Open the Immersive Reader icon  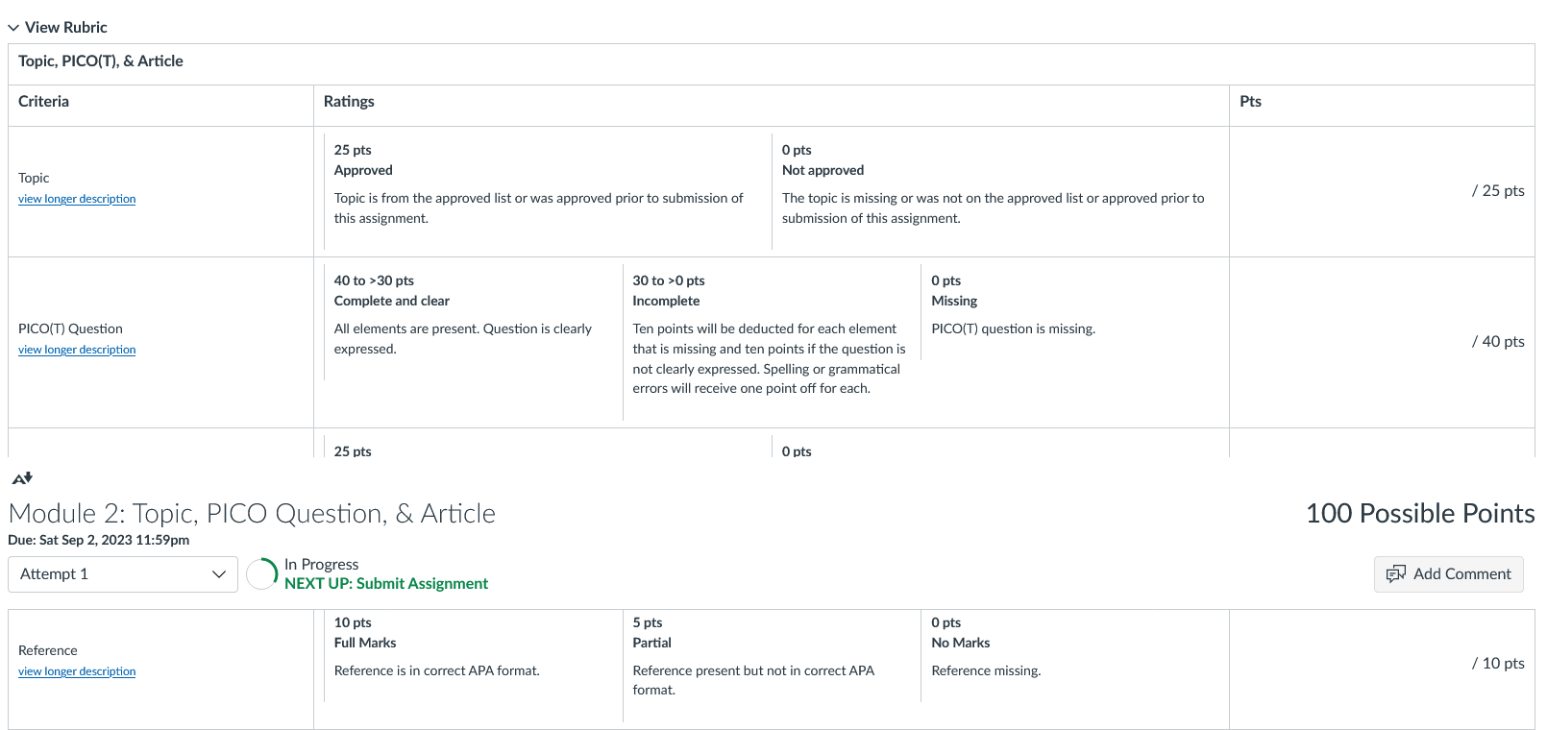pyautogui.click(x=22, y=477)
